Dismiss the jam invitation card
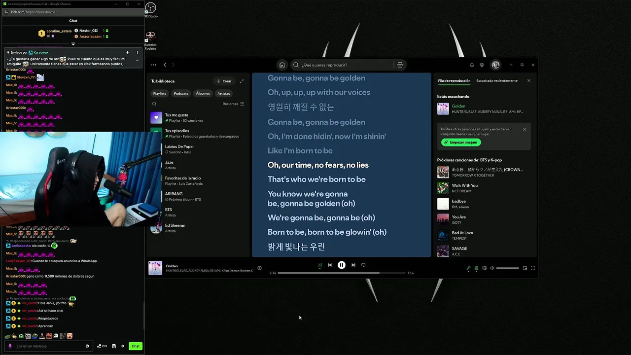 [x=525, y=129]
